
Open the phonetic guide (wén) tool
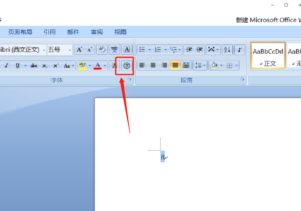pyautogui.click(x=114, y=49)
